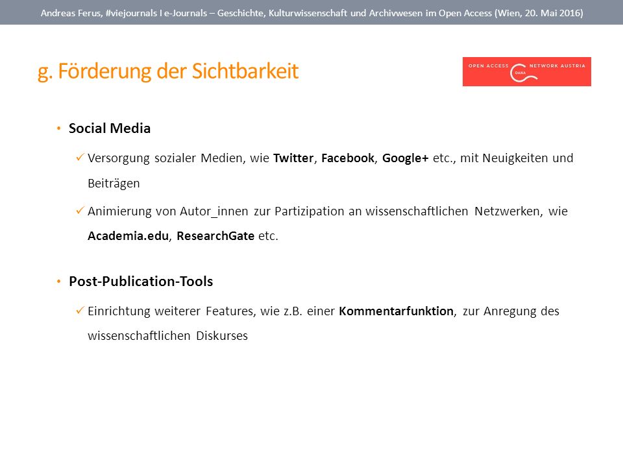
Task: Click the slide title 'g. Förderung der Sichtbarkeit'
Action: [167, 71]
